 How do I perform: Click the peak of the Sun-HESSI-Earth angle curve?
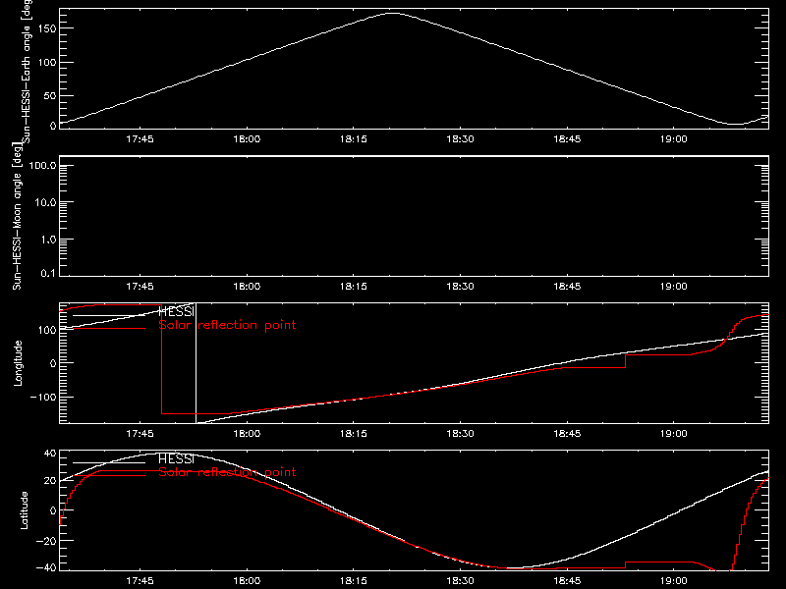coord(392,14)
